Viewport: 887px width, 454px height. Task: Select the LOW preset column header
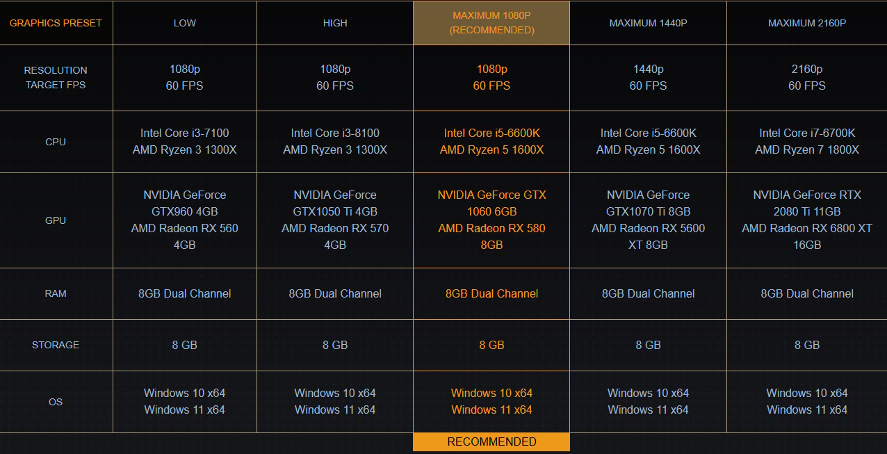point(185,23)
